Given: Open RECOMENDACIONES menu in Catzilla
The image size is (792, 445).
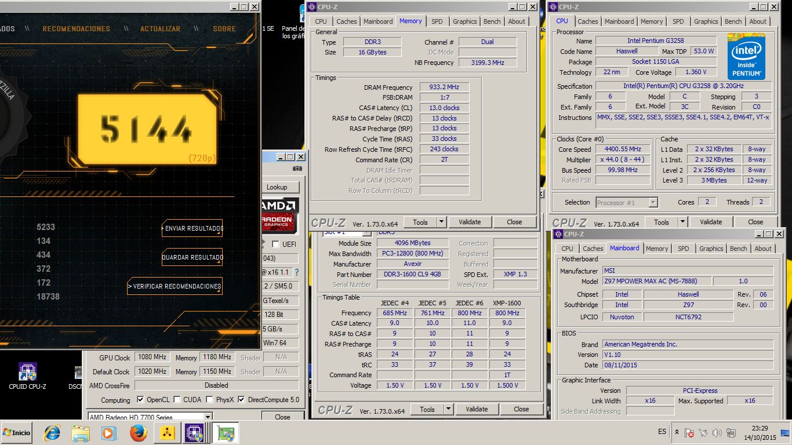Looking at the screenshot, I should point(76,29).
